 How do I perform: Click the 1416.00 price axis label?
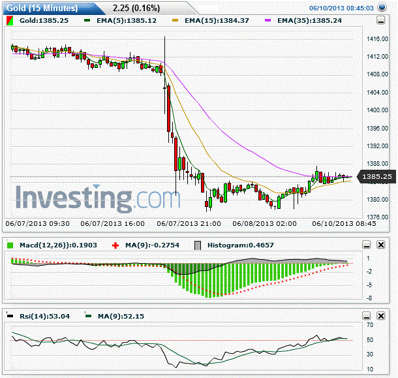(x=377, y=39)
